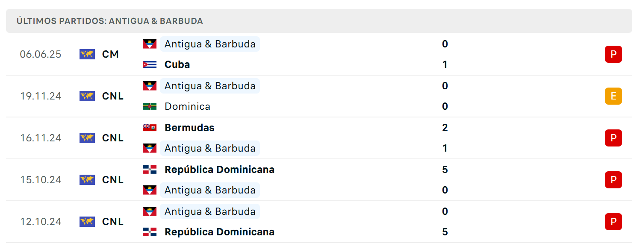Select highlighted Antigua & Barbuda in 16.11.24 match

[210, 148]
